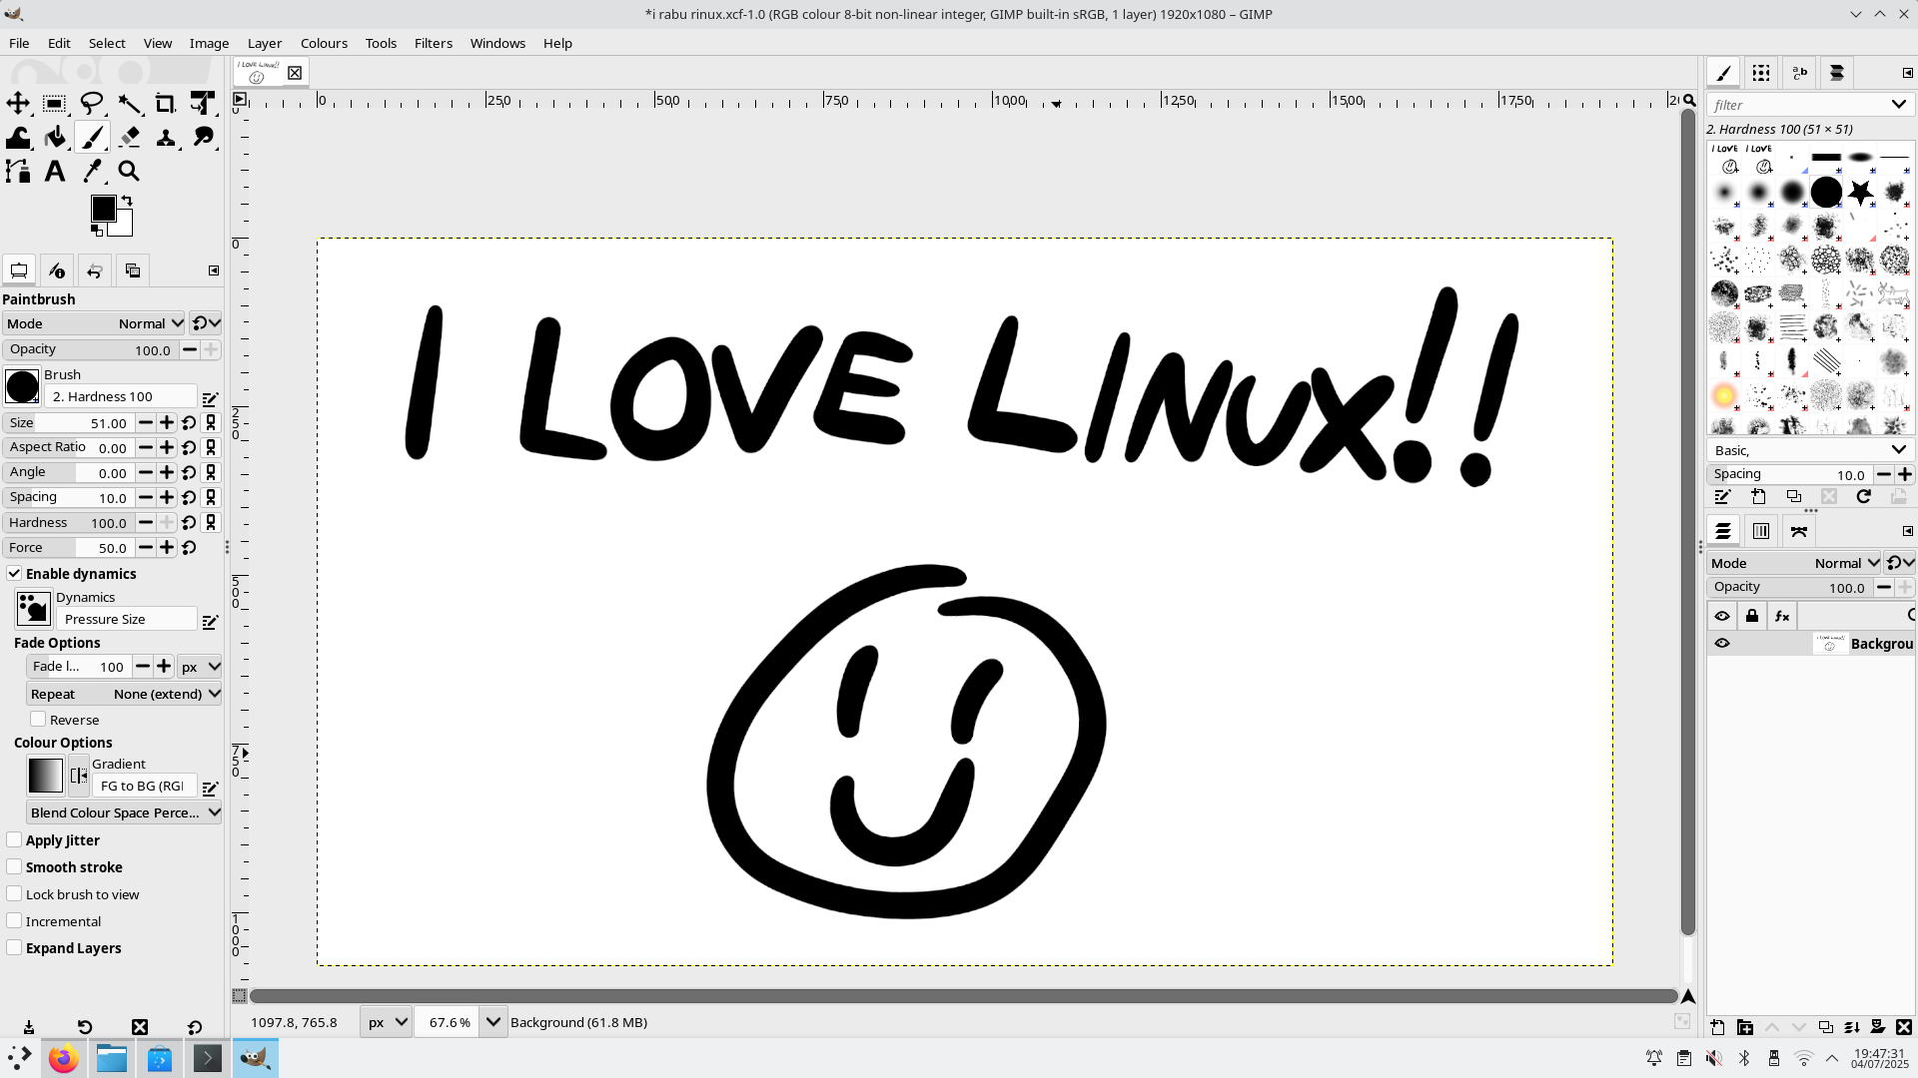Enable Expand Layers checkbox

pyautogui.click(x=14, y=947)
